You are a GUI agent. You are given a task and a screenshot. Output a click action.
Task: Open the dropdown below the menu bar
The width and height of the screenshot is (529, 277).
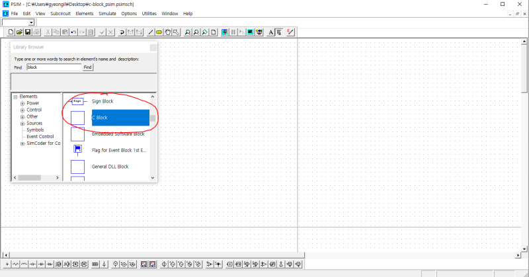[31, 22]
